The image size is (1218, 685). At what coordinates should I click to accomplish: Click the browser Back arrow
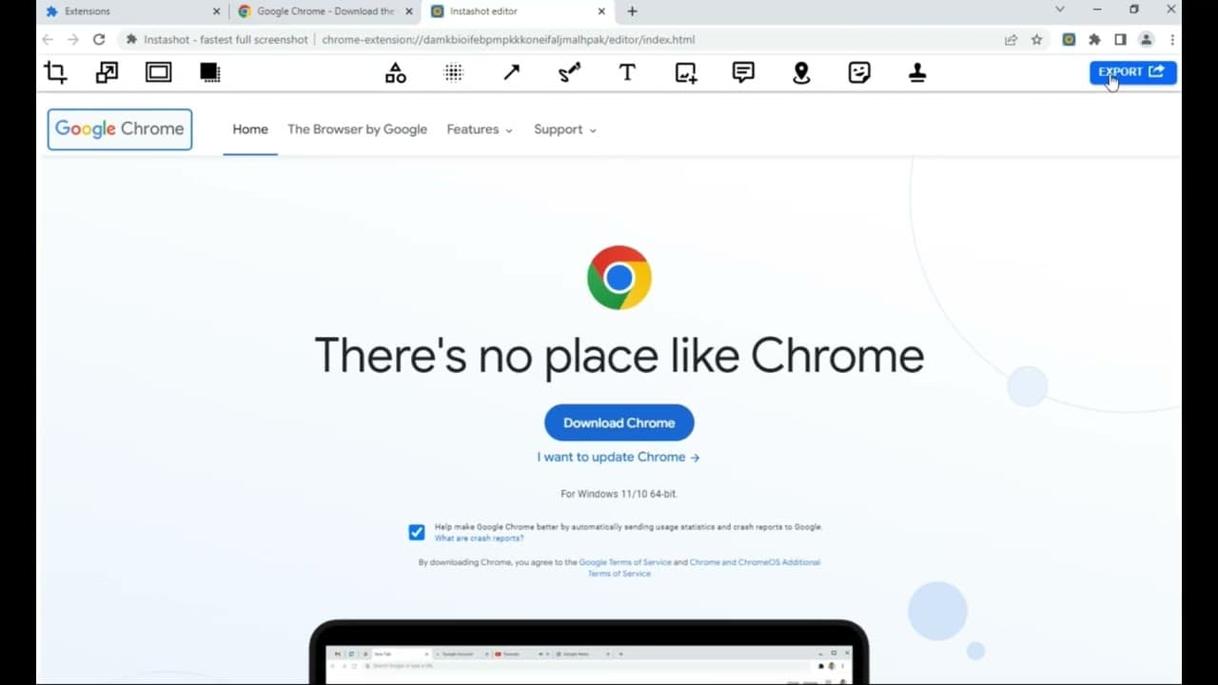[x=48, y=40]
